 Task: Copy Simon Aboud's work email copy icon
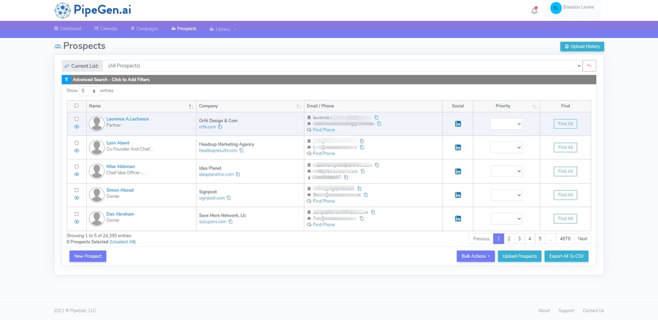359,189
